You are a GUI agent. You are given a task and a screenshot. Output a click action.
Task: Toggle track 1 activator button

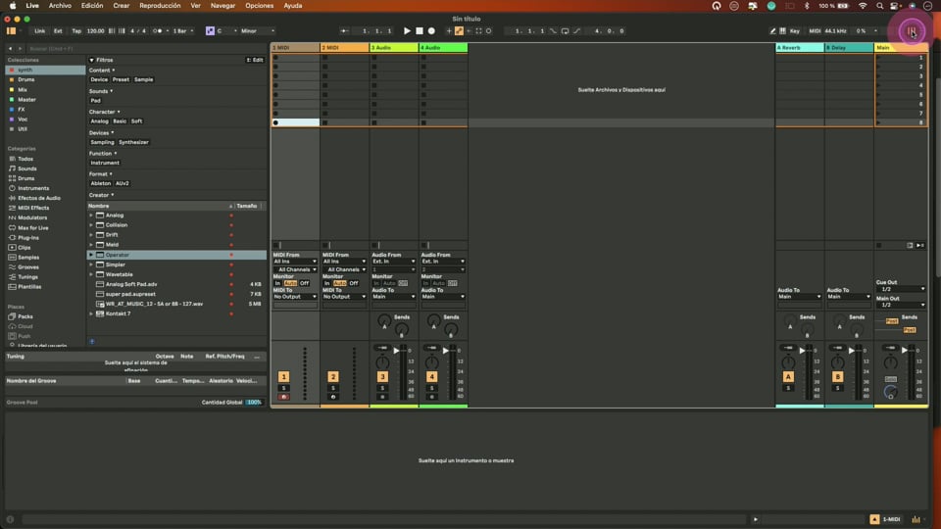click(284, 376)
